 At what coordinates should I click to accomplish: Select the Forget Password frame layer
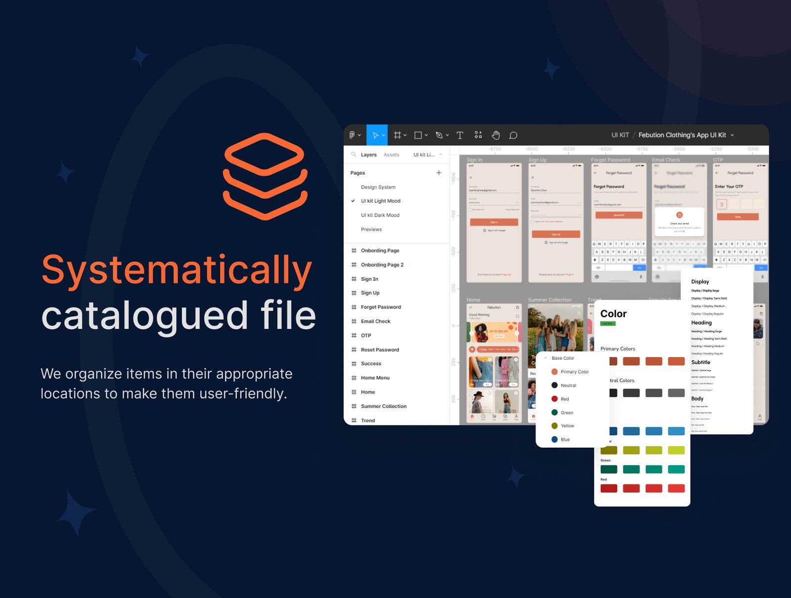pos(380,307)
